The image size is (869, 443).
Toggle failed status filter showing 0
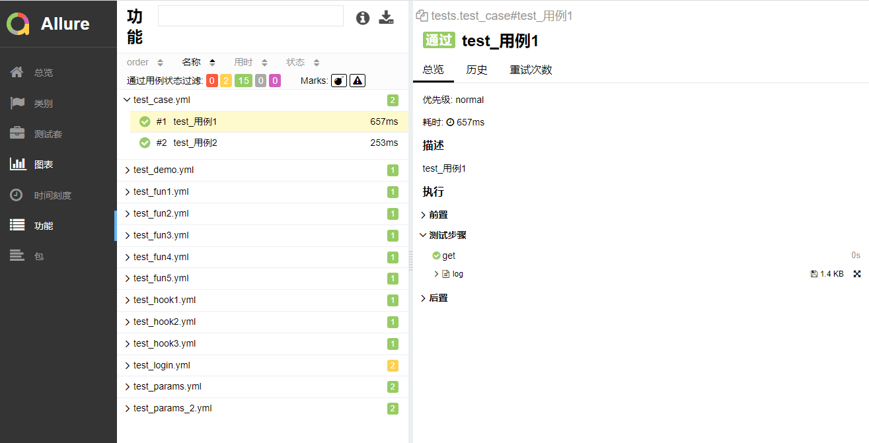click(212, 81)
